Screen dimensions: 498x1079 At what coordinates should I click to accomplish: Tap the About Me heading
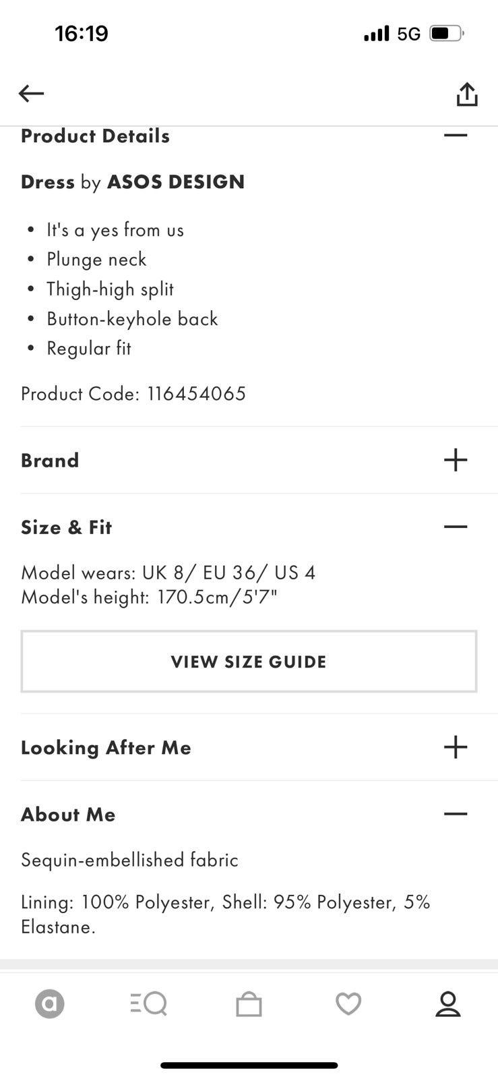(x=68, y=815)
